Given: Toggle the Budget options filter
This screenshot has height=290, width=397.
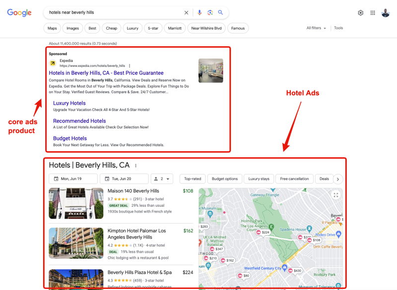Looking at the screenshot, I should pyautogui.click(x=225, y=179).
